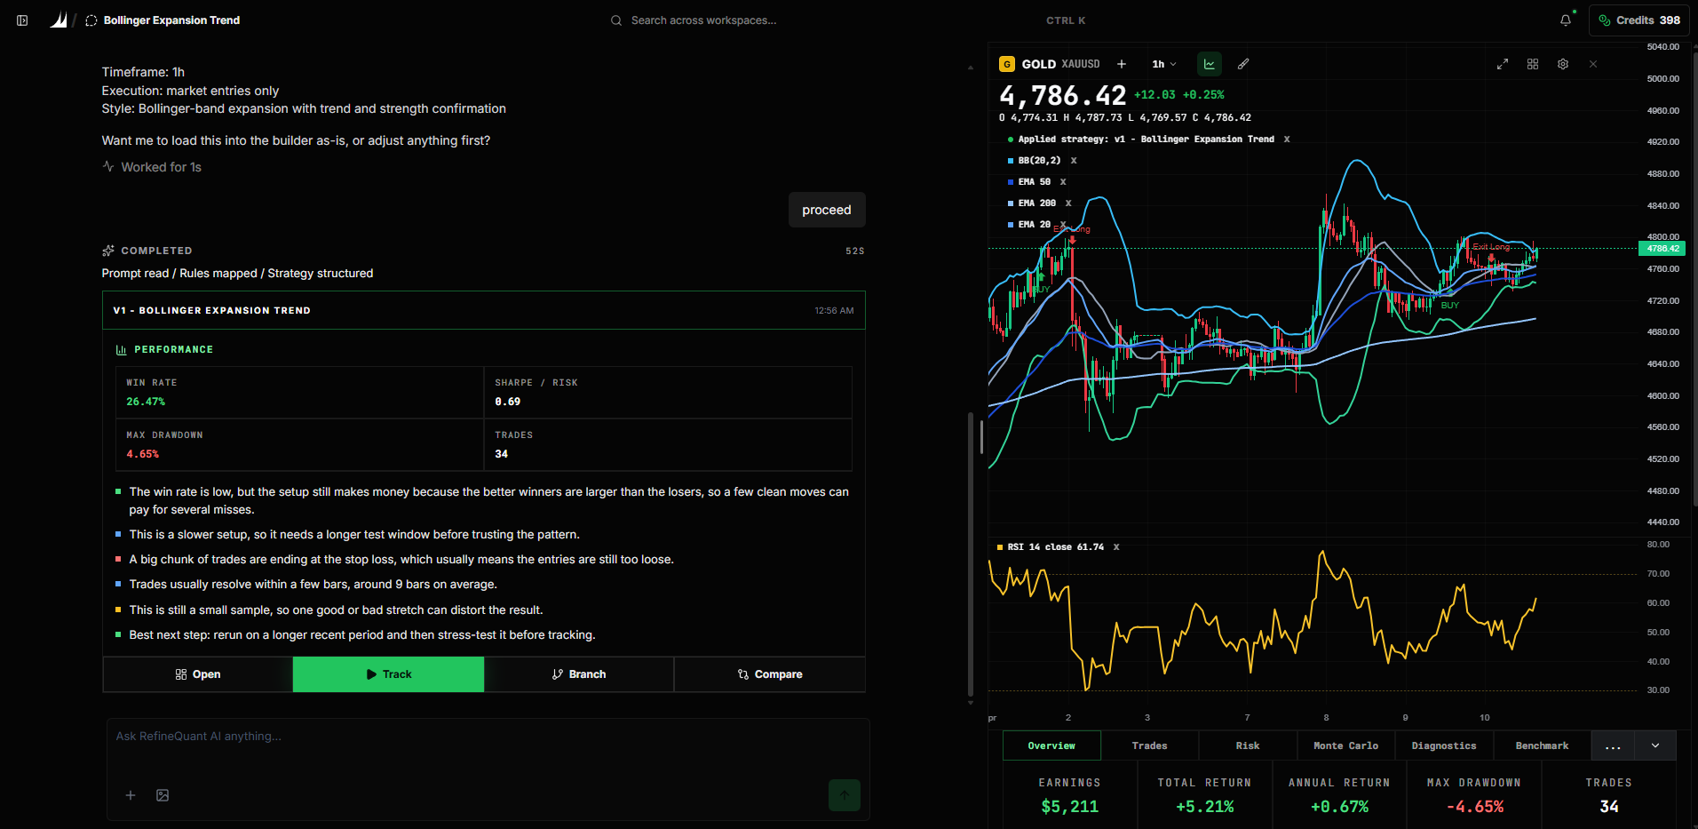Click the sparkle icon next to COMPLETED
This screenshot has height=829, width=1698.
(x=108, y=251)
